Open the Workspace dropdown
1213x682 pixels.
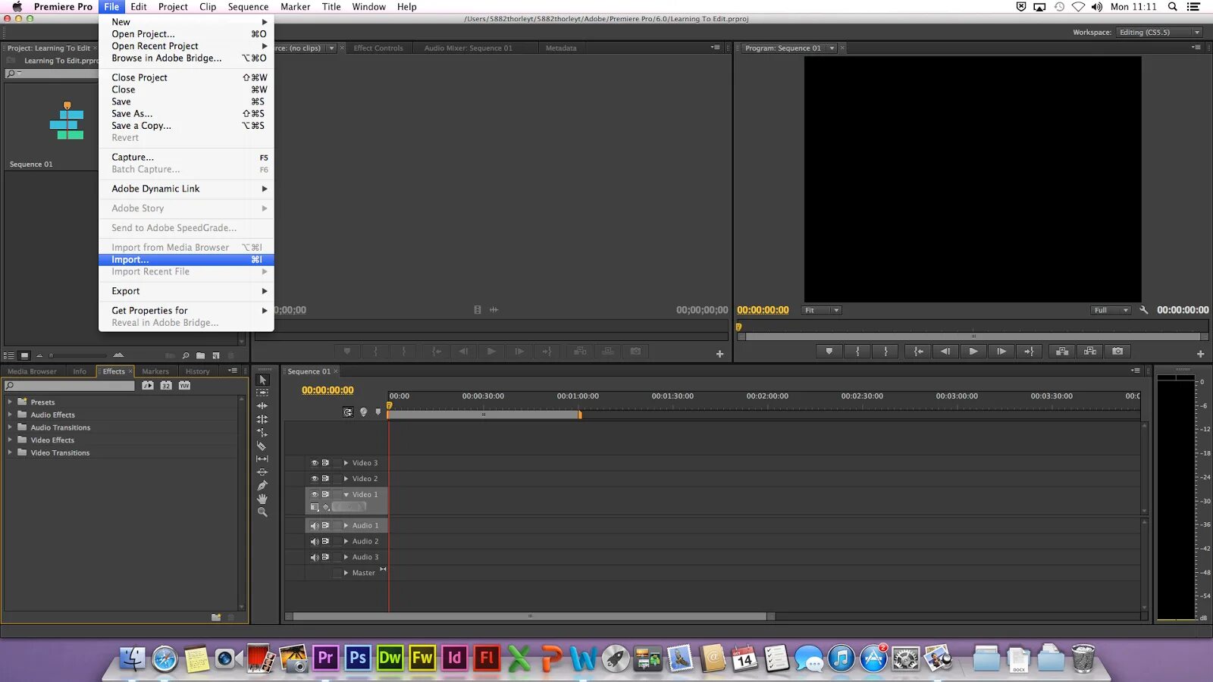pos(1159,33)
